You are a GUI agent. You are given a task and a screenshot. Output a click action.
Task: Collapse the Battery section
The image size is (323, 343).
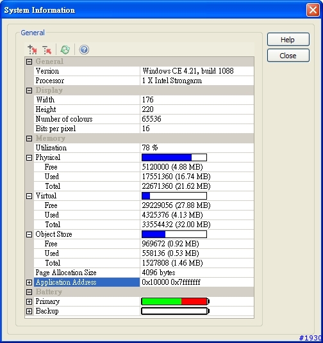(29, 292)
